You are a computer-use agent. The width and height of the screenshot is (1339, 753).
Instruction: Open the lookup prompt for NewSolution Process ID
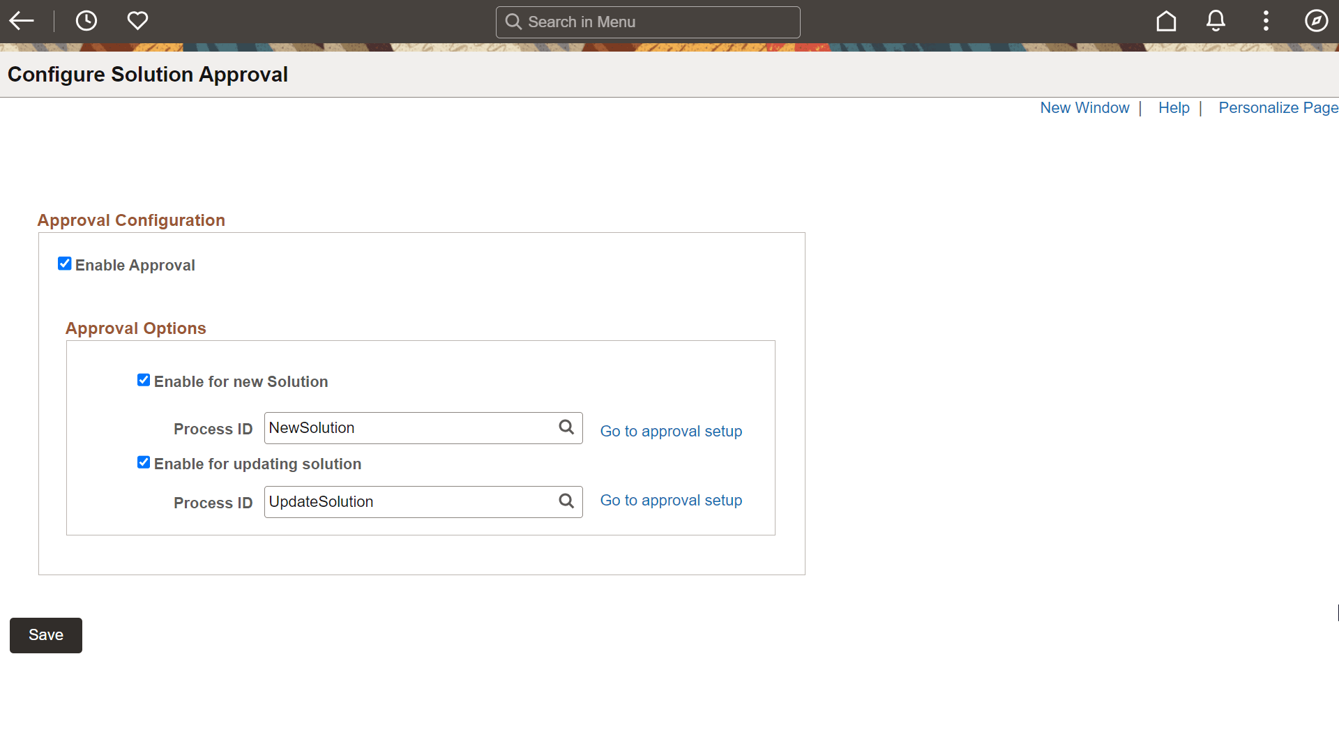[x=566, y=427]
